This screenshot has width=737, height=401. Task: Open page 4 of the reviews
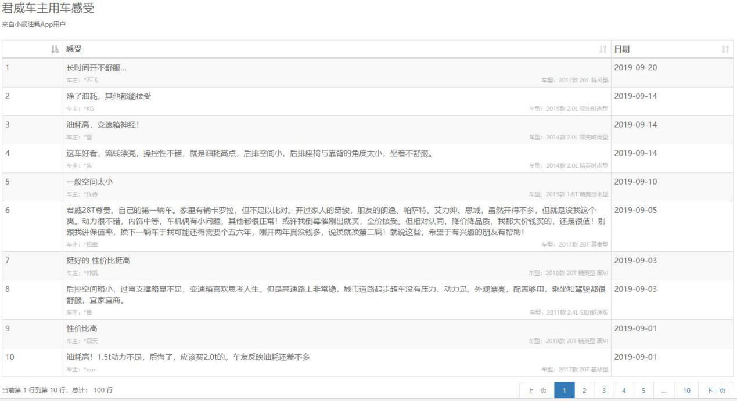(624, 391)
